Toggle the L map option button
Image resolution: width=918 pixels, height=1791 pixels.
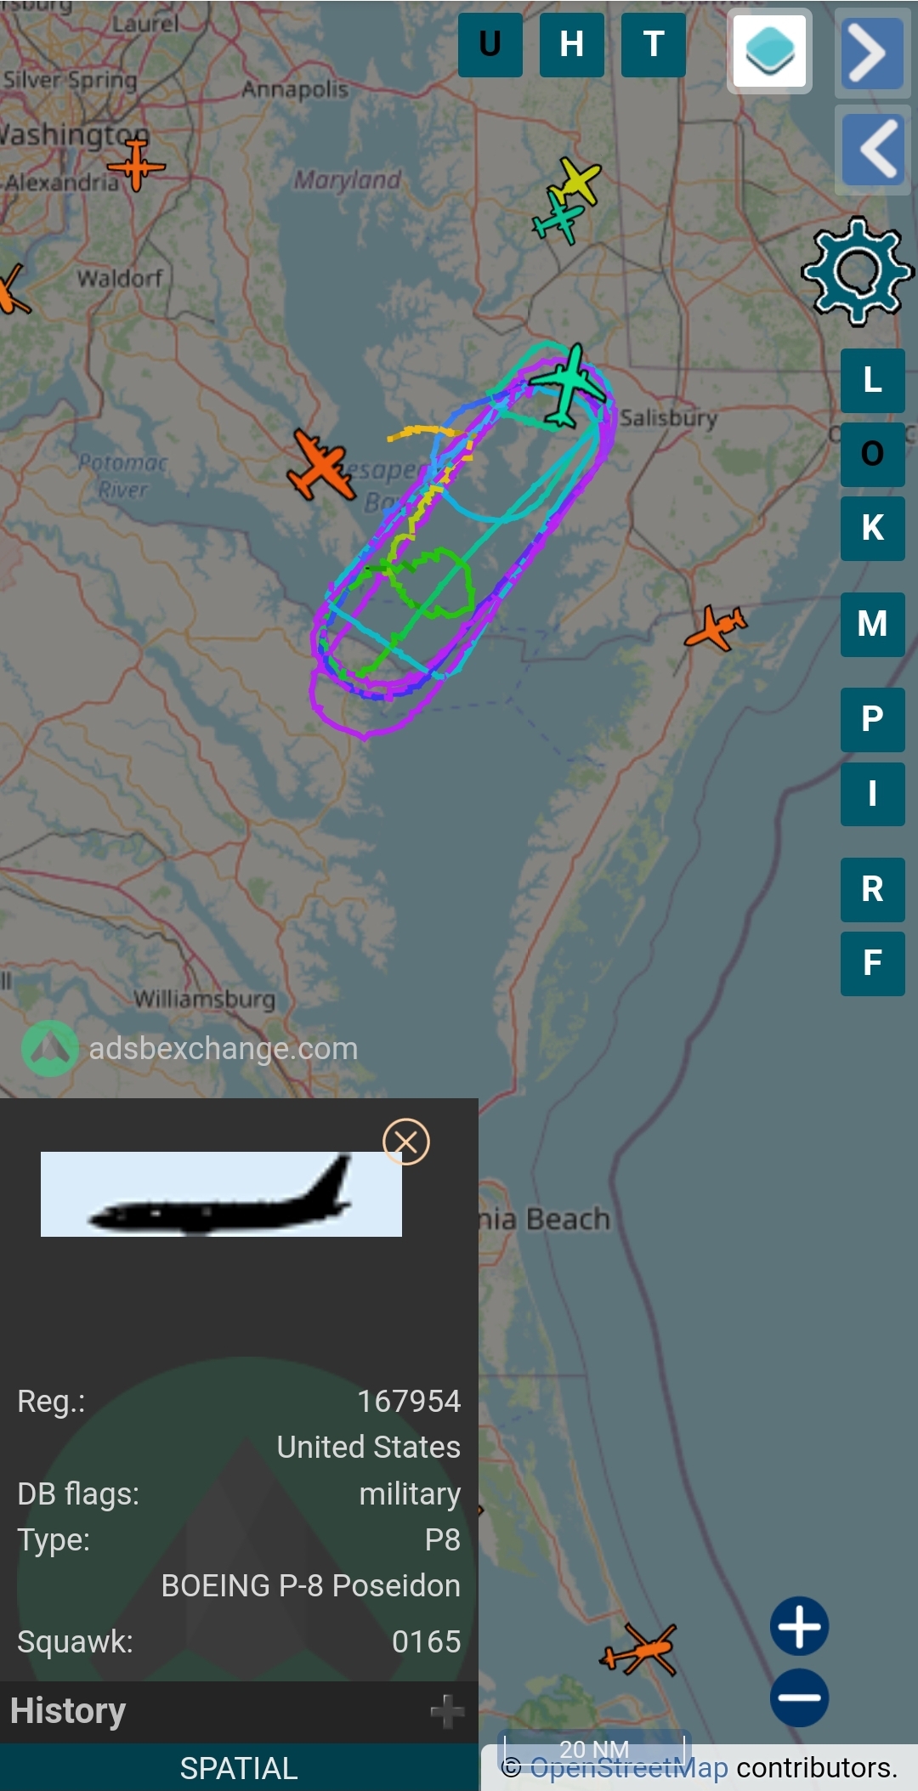point(873,380)
